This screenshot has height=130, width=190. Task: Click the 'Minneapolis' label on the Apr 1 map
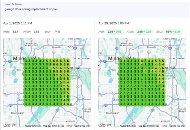coord(26,58)
